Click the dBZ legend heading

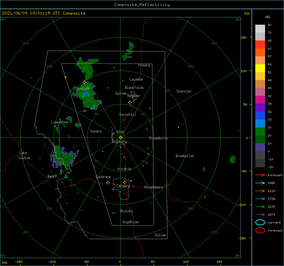pyautogui.click(x=268, y=17)
